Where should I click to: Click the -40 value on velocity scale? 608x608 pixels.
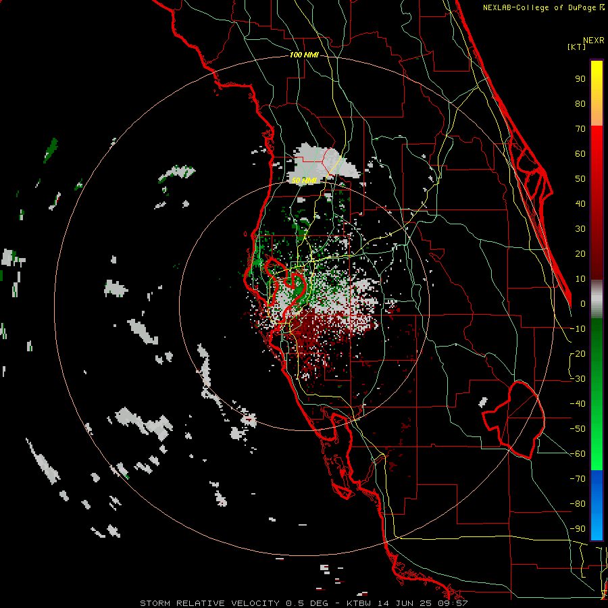578,404
